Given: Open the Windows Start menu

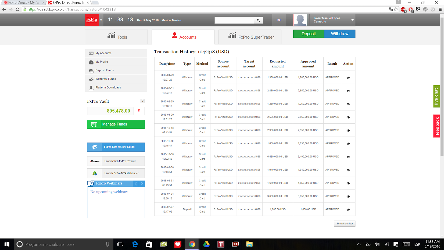Looking at the screenshot, I should 7,244.
